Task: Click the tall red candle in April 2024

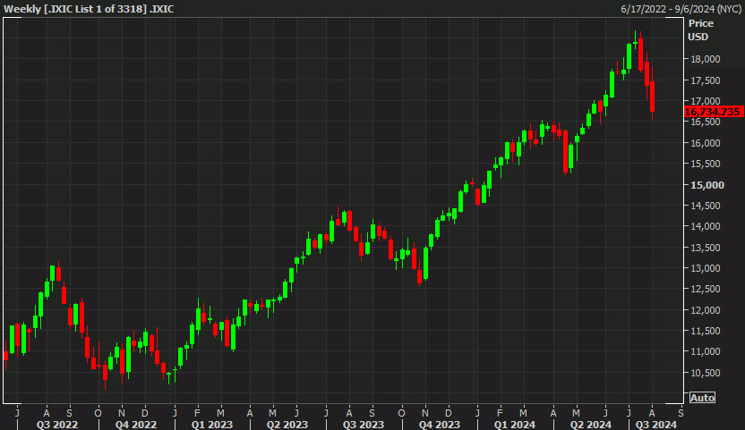Action: [565, 152]
